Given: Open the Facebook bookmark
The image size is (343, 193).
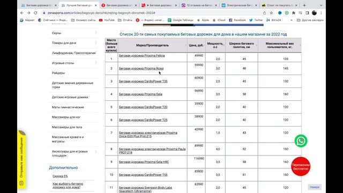Looking at the screenshot, I should 237,20.
